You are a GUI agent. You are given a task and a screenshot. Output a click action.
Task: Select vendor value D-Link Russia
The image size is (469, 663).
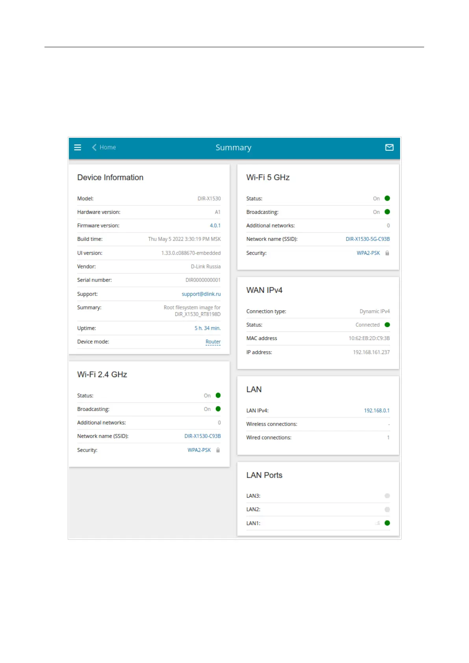(x=206, y=267)
